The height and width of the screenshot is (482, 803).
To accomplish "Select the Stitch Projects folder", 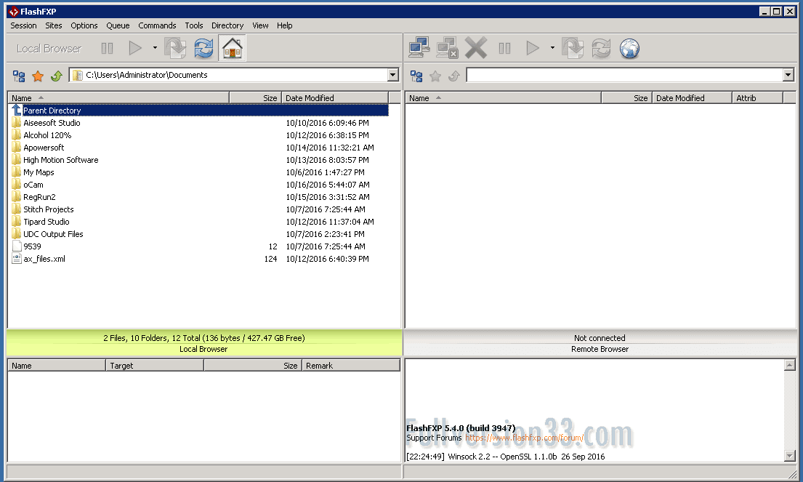I will (200, 209).
